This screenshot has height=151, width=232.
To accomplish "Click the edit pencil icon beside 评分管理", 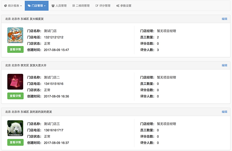I will (x=97, y=6).
